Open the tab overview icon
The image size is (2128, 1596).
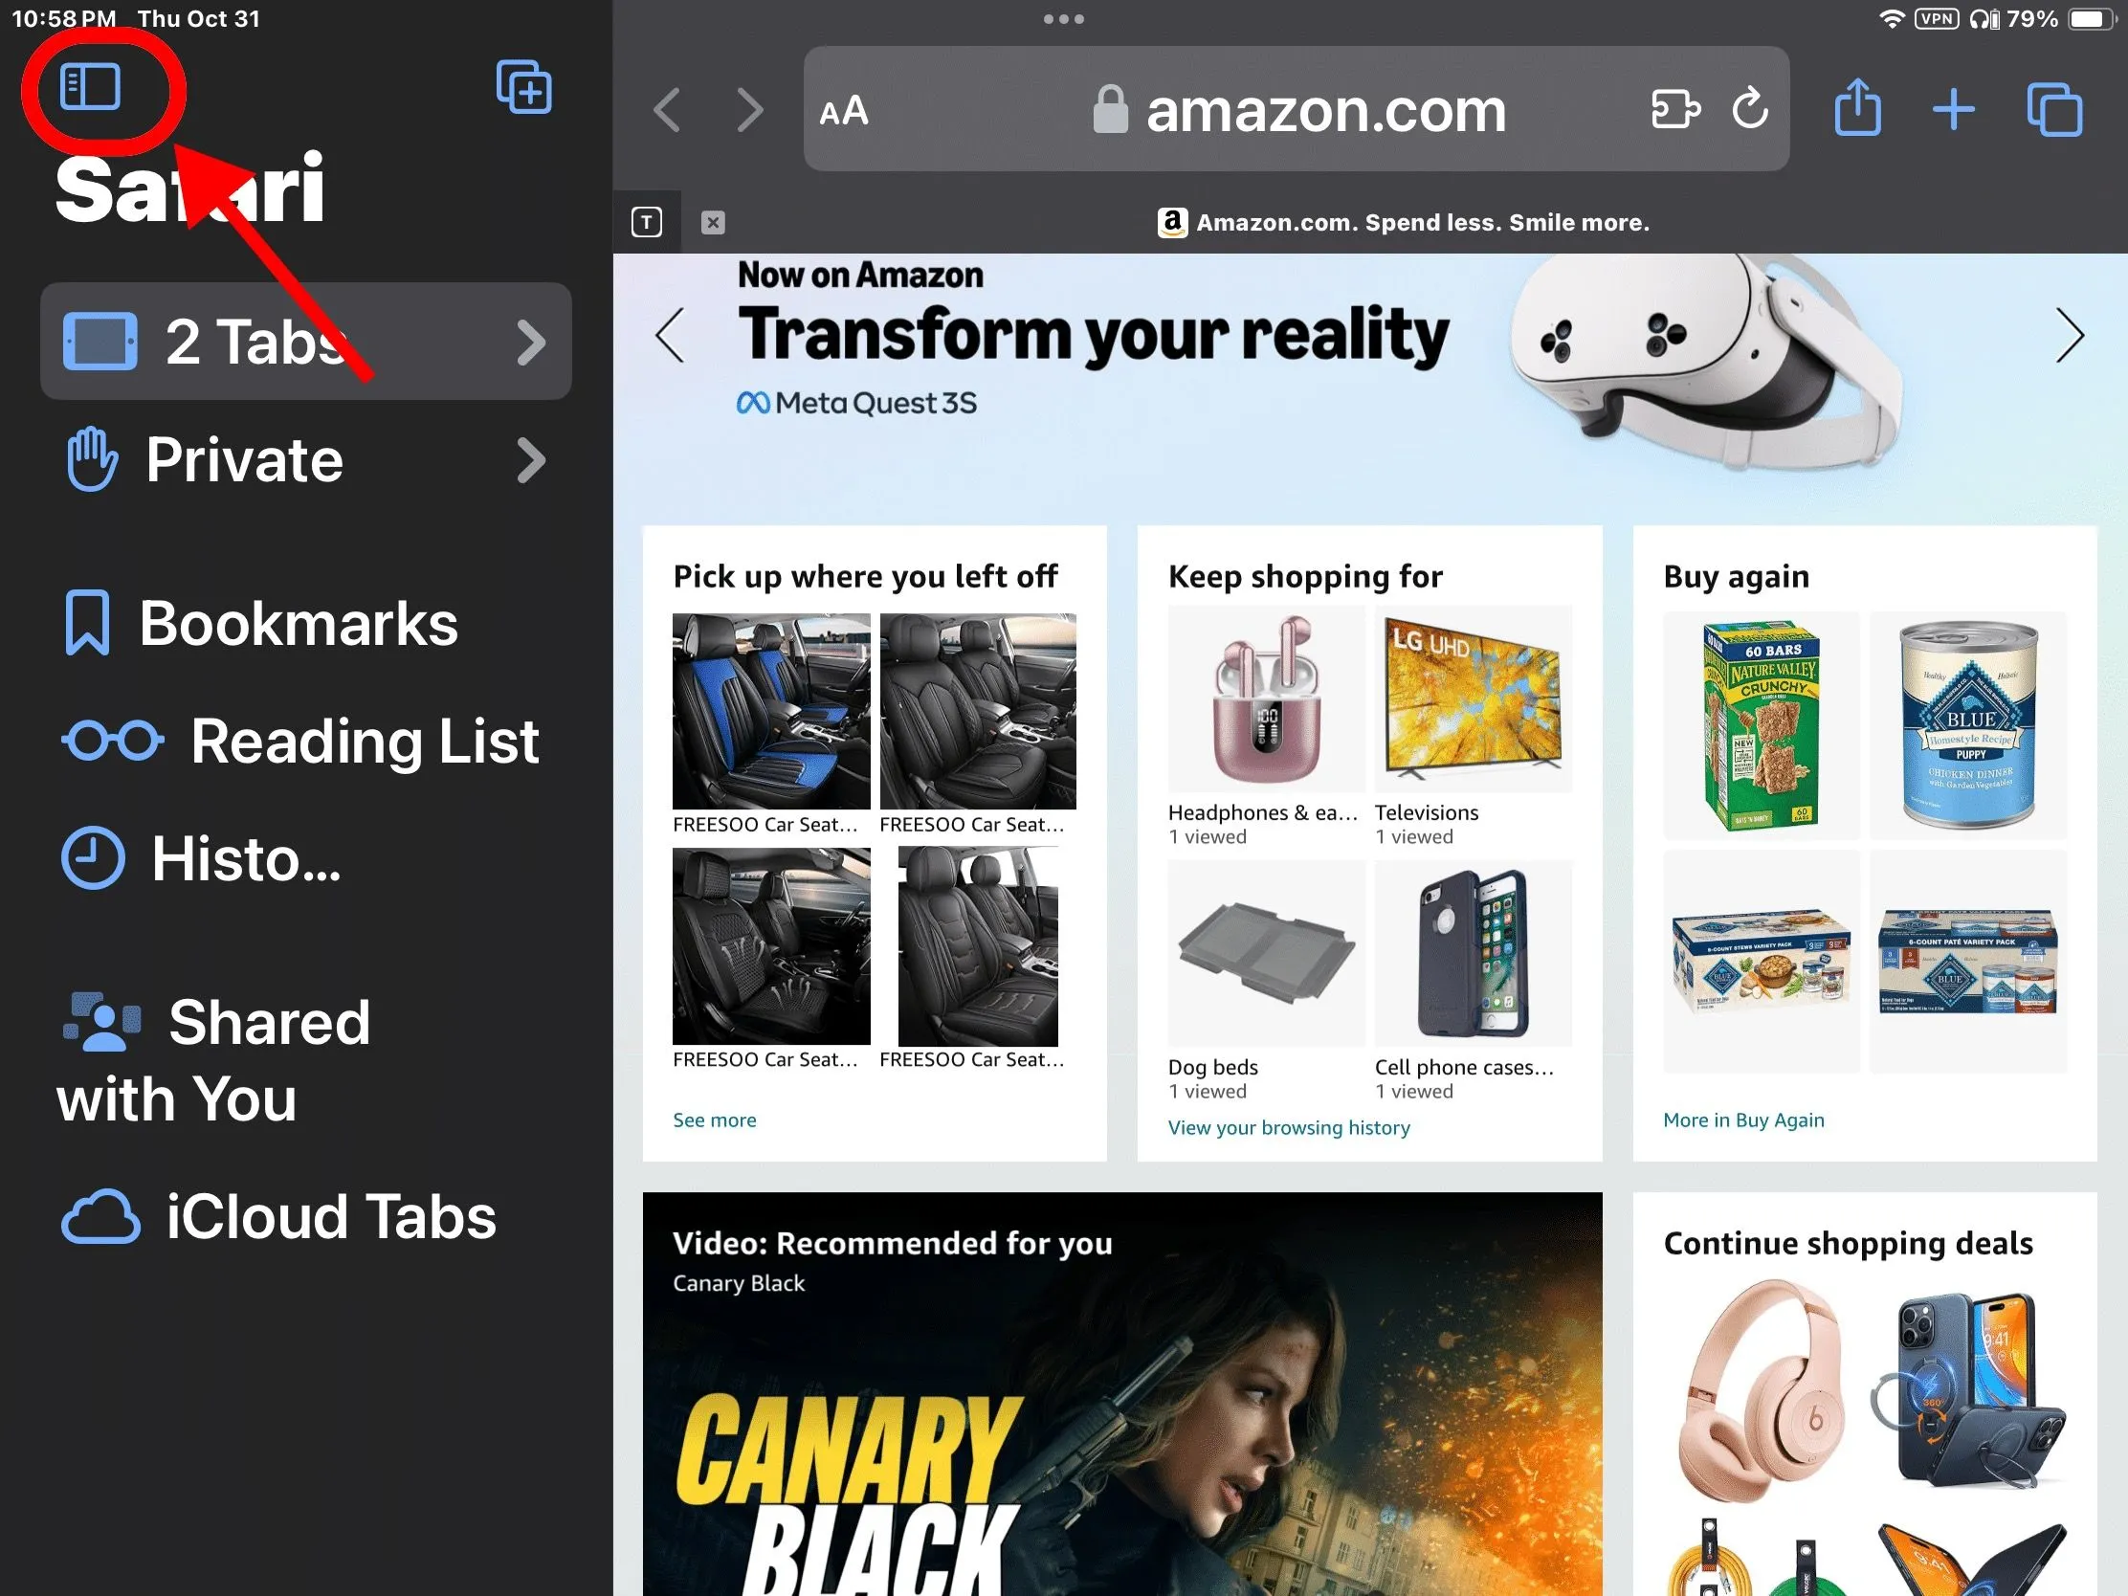click(2054, 110)
